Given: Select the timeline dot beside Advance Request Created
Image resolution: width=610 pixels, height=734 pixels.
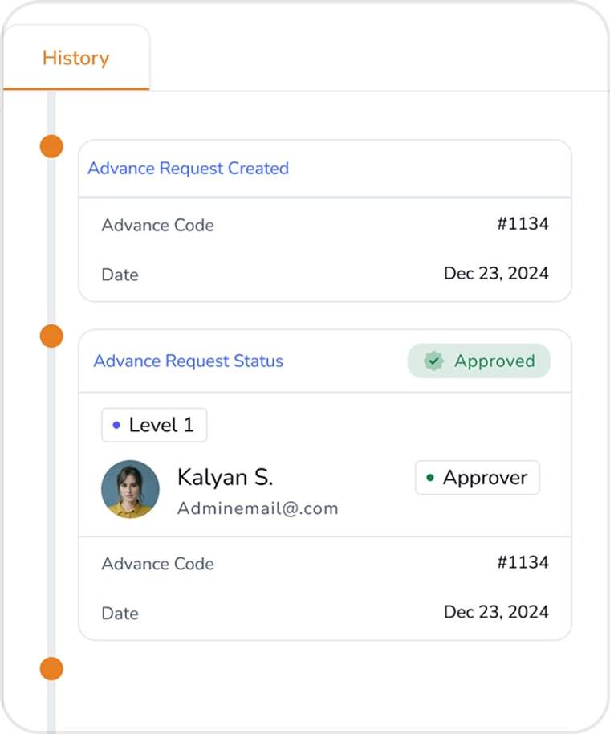Looking at the screenshot, I should (x=51, y=146).
